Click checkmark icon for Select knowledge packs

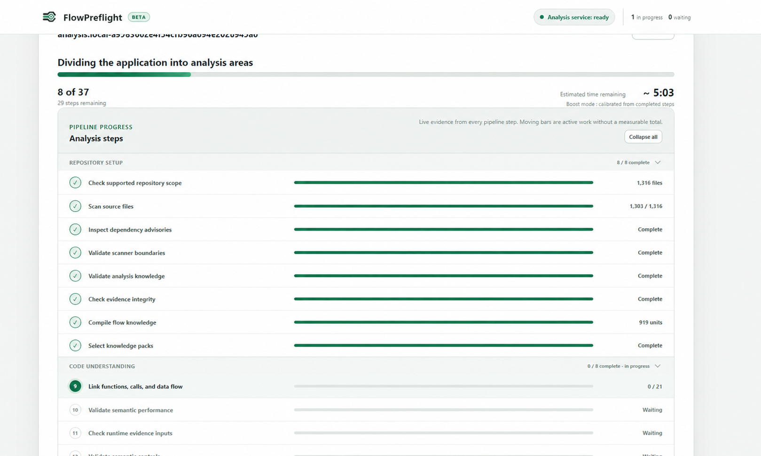[x=75, y=345]
